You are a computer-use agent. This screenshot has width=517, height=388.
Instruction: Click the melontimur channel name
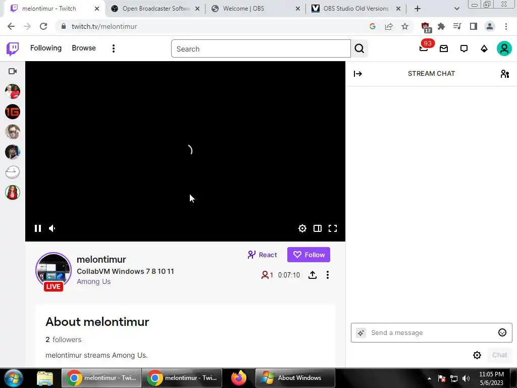[x=101, y=259]
